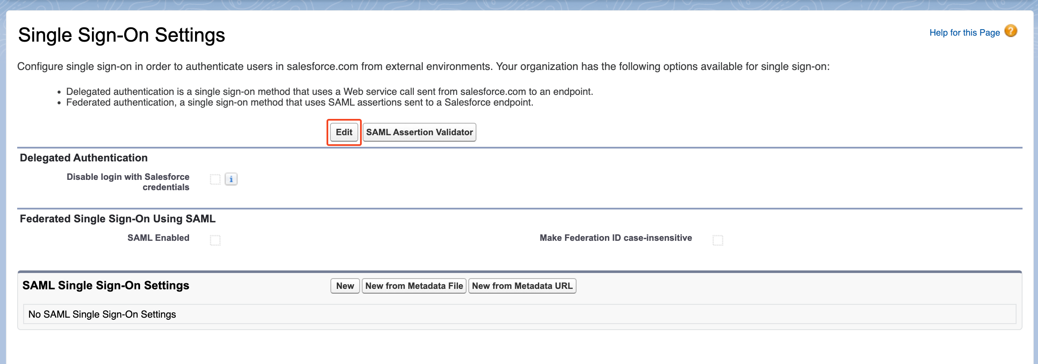Click the orange help question mark icon
The width and height of the screenshot is (1038, 364).
(x=1011, y=31)
